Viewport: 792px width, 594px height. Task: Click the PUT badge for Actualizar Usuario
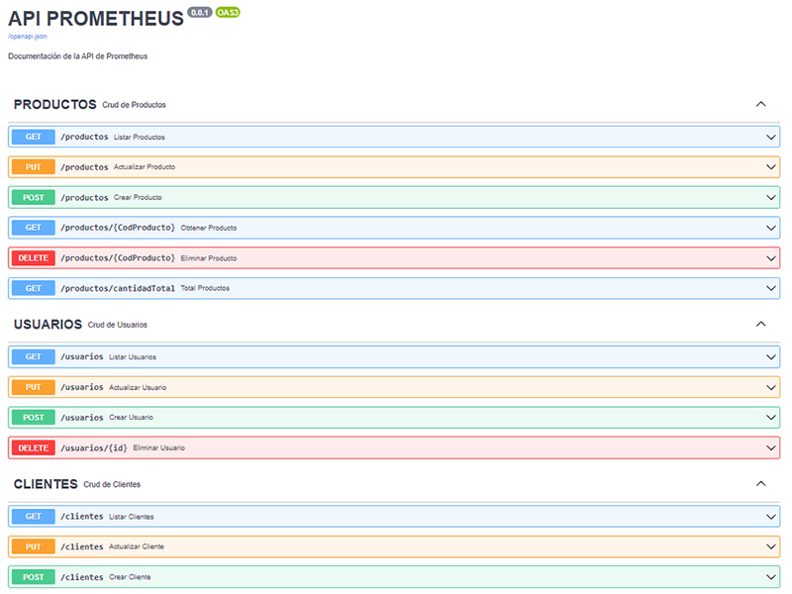pos(33,387)
